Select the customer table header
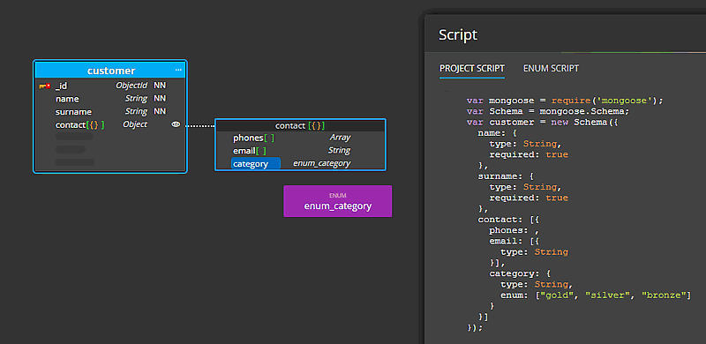 (110, 71)
